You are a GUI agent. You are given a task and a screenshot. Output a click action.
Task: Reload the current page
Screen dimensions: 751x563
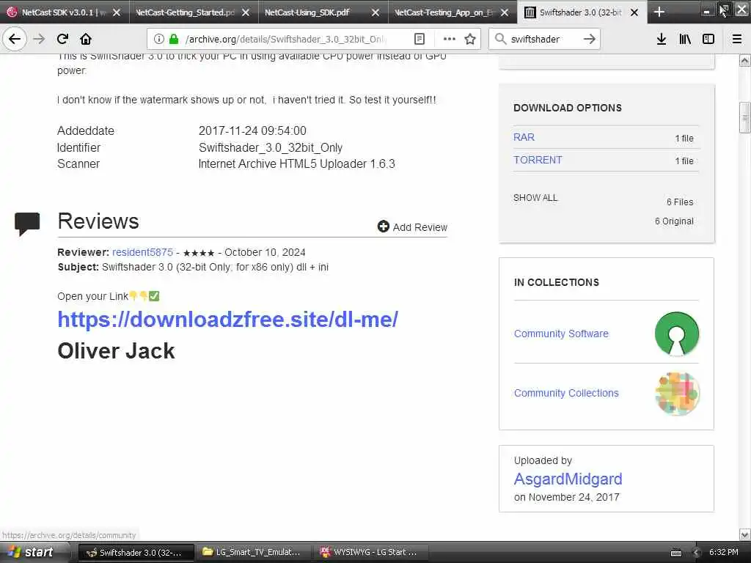(x=62, y=39)
